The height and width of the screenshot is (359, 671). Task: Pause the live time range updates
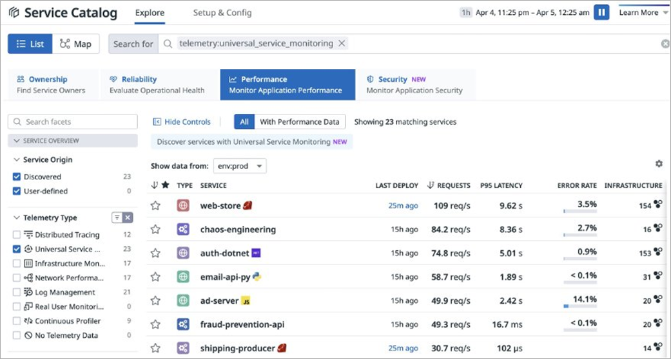(x=601, y=12)
